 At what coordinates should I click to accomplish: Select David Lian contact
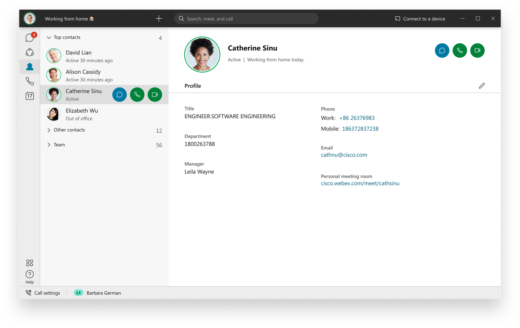[104, 56]
